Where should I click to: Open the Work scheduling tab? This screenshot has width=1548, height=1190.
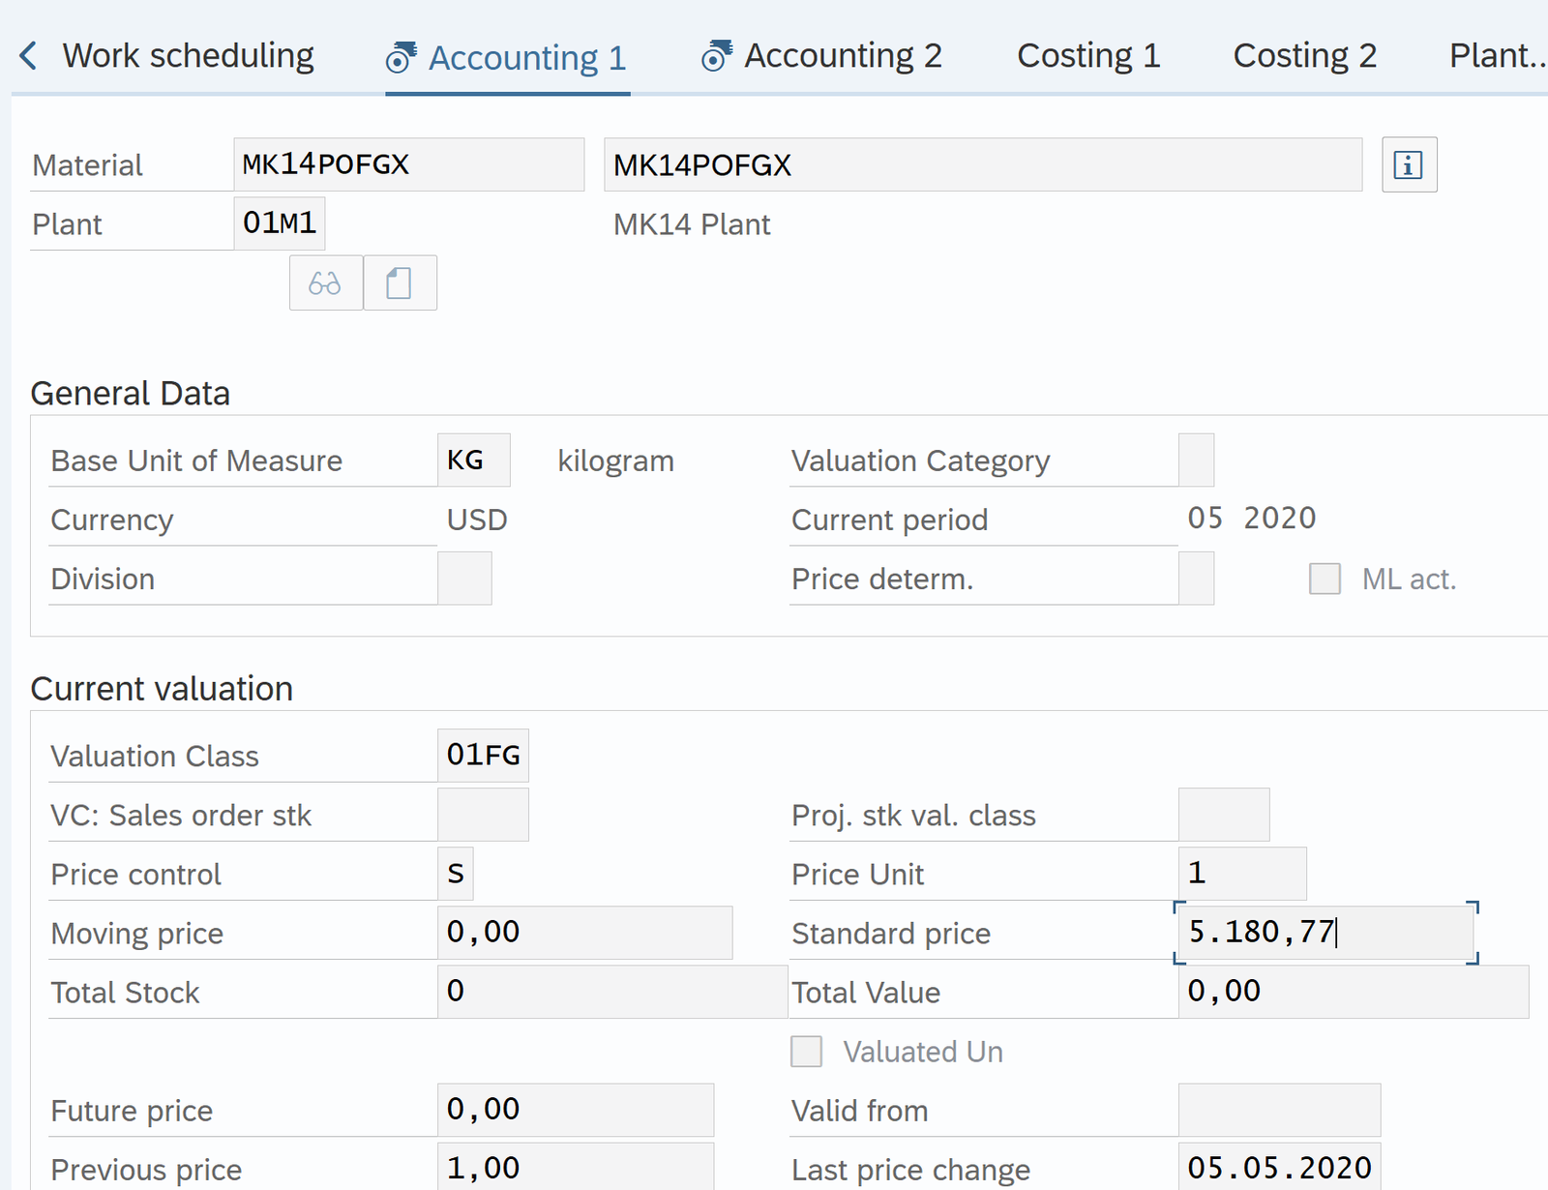(188, 56)
